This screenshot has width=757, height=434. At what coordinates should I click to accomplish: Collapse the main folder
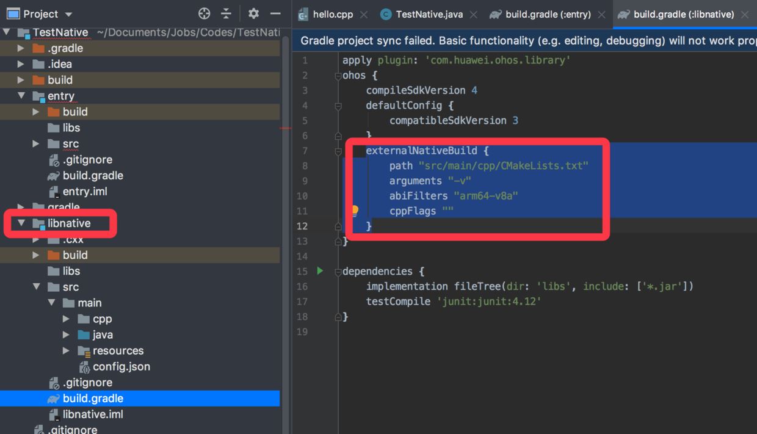tap(51, 303)
